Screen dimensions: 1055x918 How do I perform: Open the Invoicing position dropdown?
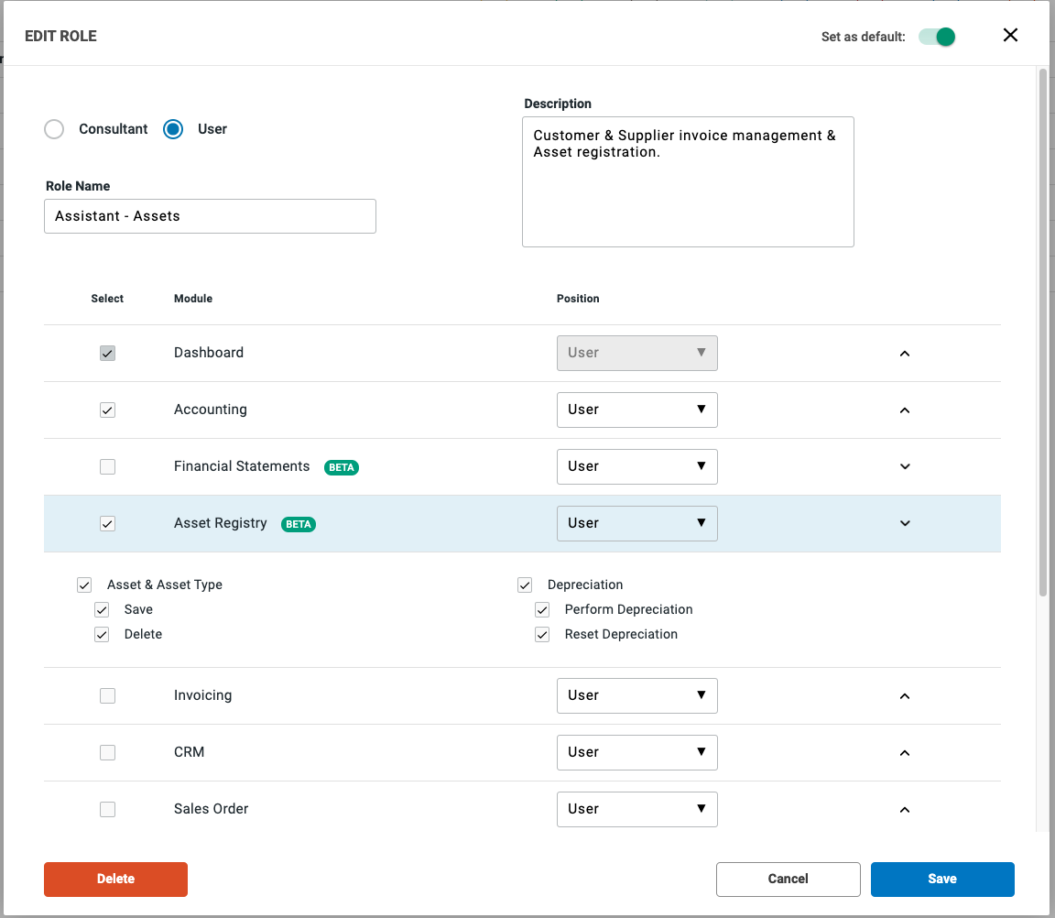pyautogui.click(x=636, y=695)
